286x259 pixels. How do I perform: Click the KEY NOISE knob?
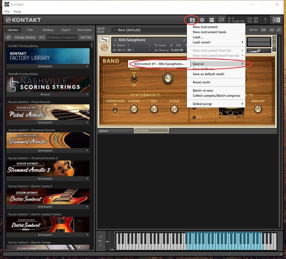point(168,79)
